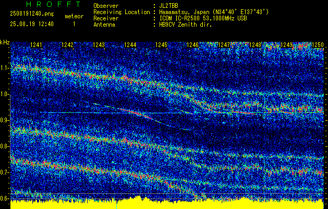Select the meteor count value 1
Viewport: 328px width, 209px height.
[74, 24]
